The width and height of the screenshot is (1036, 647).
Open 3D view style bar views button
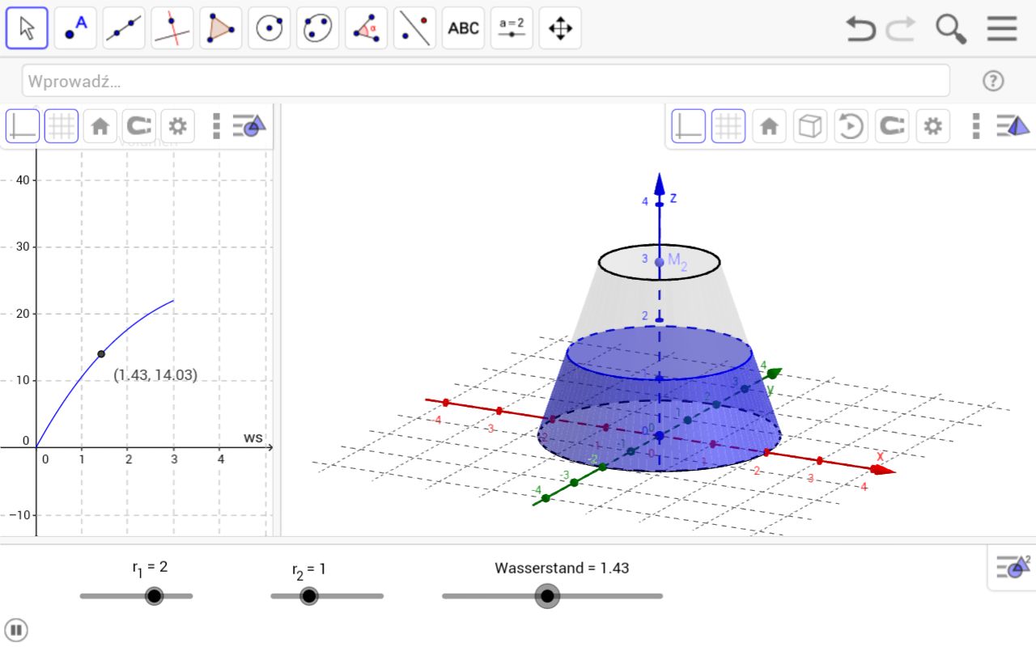[1013, 126]
